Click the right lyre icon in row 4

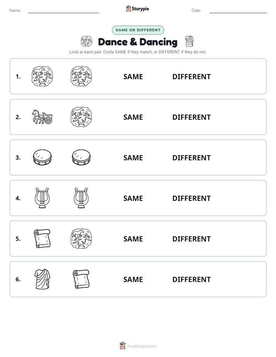(81, 198)
